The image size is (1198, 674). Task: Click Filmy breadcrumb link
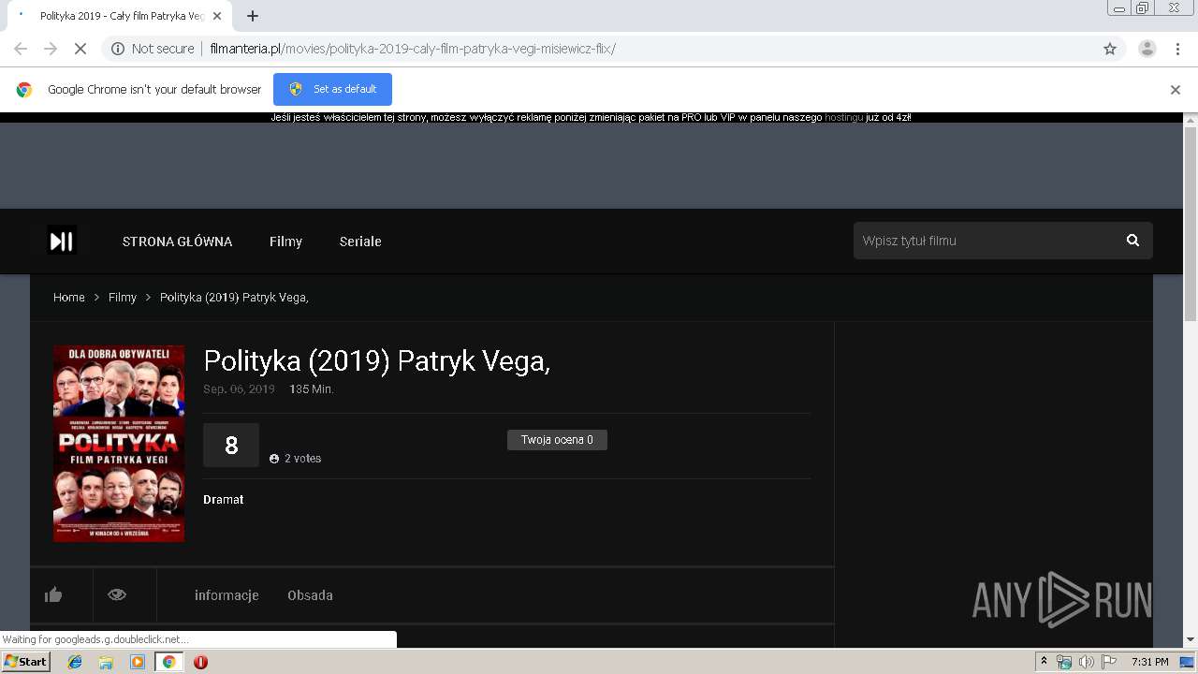(x=123, y=297)
